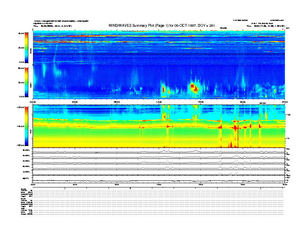
Task: Click the WIND/WAVES Summary Plot title
Action: [x=162, y=26]
